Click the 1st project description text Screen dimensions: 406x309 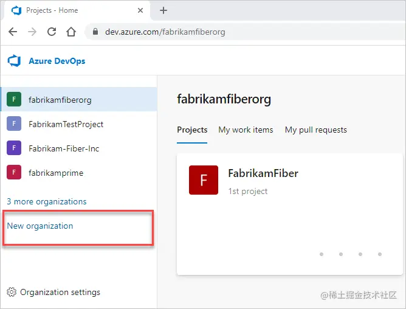coord(248,191)
